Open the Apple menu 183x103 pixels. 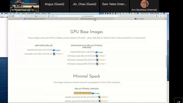[x=2, y=13]
